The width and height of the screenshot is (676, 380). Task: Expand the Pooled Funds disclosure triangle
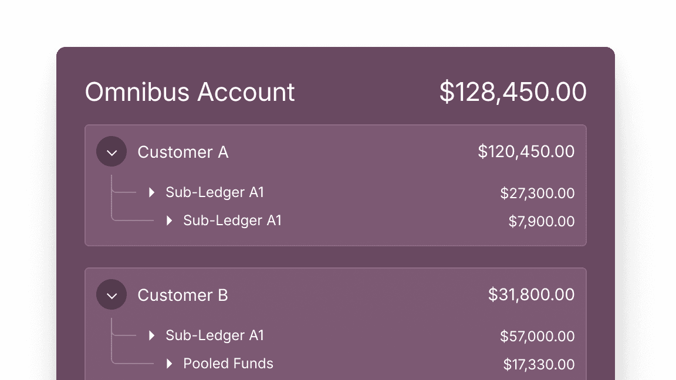pyautogui.click(x=169, y=364)
